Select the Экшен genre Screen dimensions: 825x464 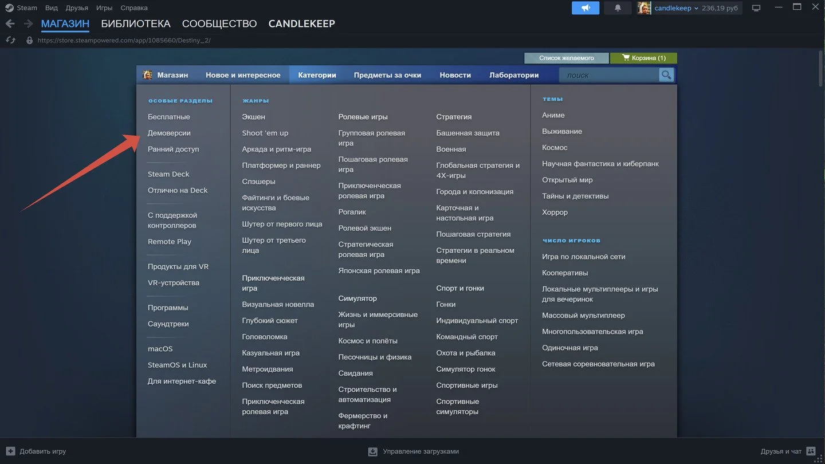point(254,117)
